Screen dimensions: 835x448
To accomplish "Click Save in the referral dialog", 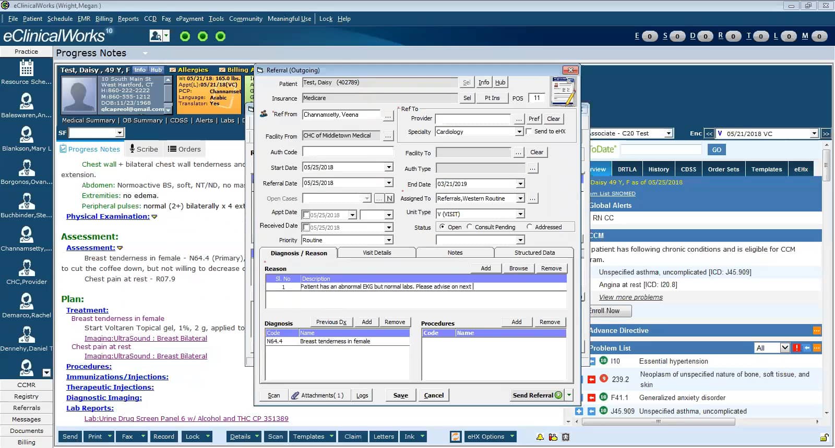I will tap(401, 395).
